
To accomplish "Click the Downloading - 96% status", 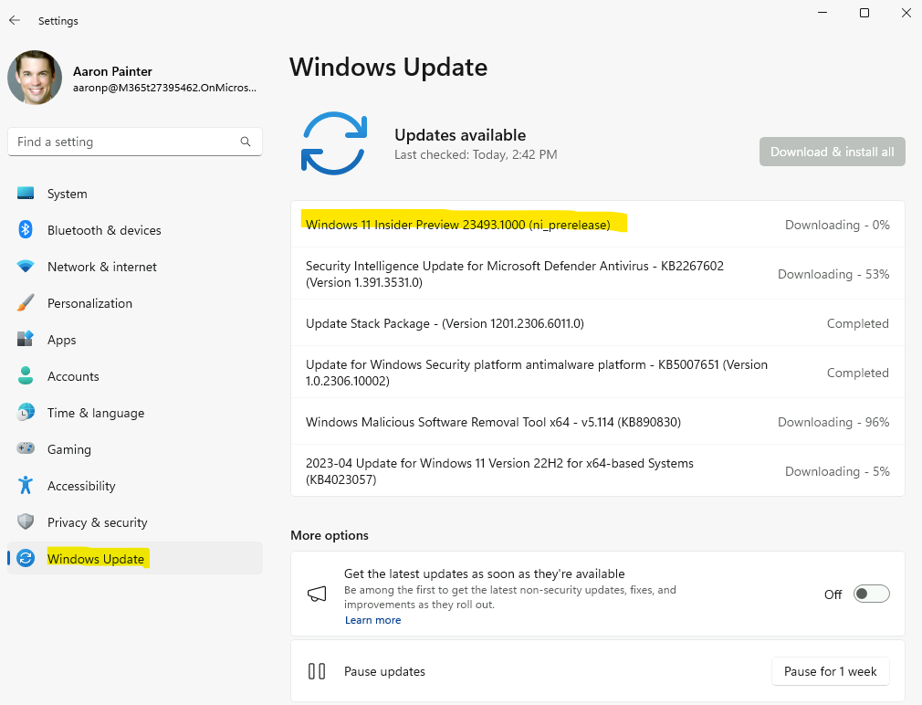I will (x=833, y=422).
